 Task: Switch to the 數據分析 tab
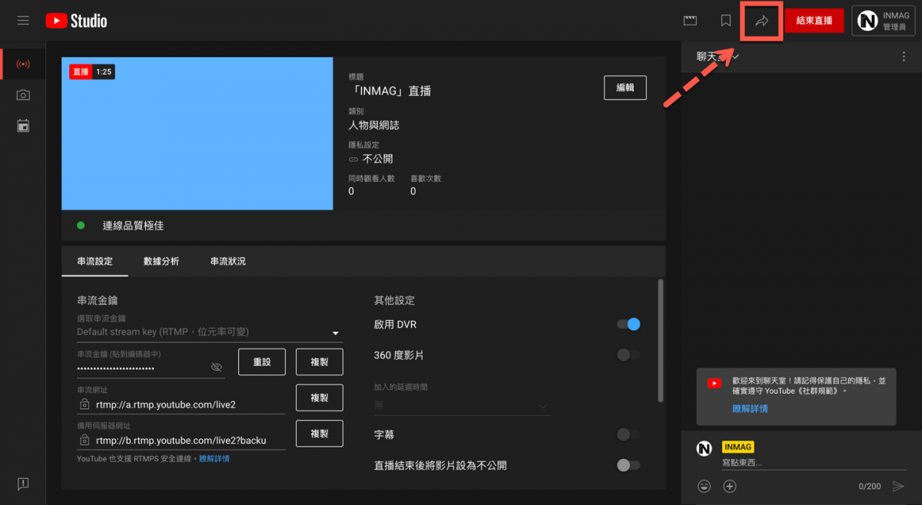161,261
